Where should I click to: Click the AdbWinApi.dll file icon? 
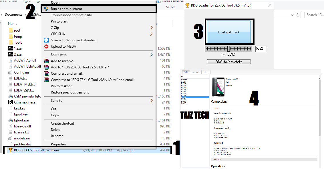coord(11,60)
